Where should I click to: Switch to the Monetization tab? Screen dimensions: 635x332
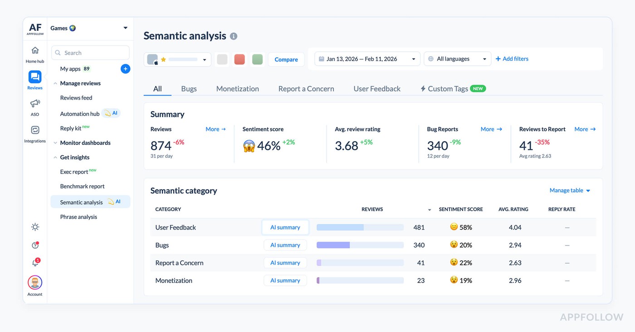point(237,89)
